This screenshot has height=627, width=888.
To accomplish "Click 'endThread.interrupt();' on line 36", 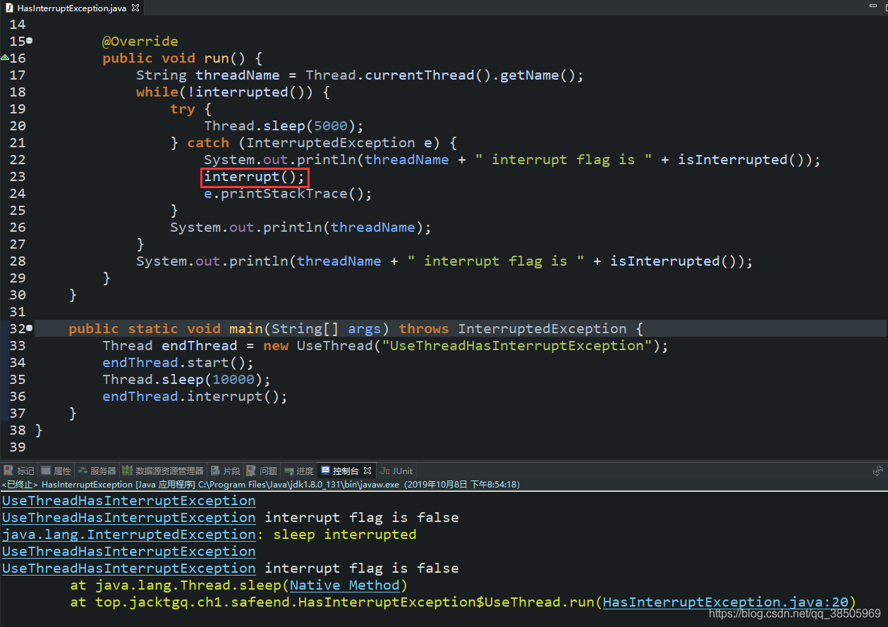I will click(x=195, y=396).
